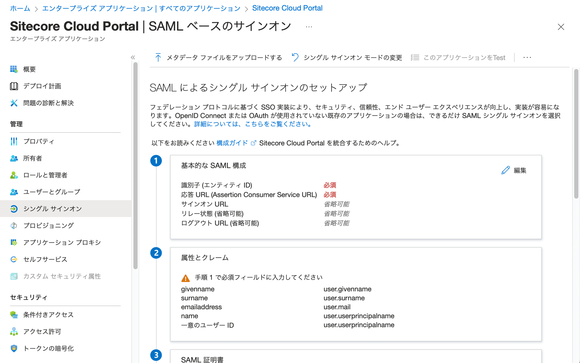Open 条件付きアクセス in security section
Viewport: 580px width, 363px height.
coord(48,315)
